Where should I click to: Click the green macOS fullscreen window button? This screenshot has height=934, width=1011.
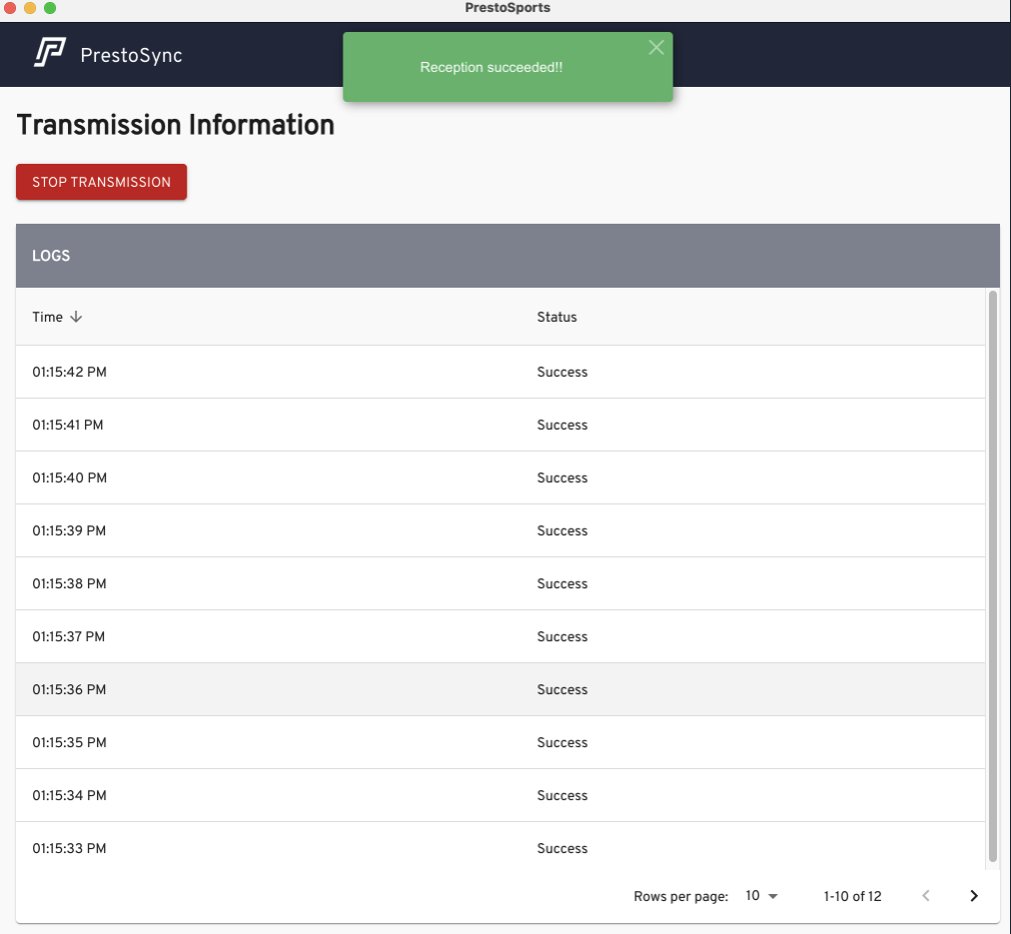(x=50, y=8)
